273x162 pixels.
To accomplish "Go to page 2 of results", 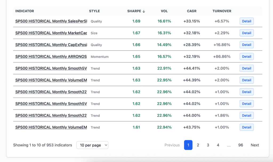I will tap(198, 145).
